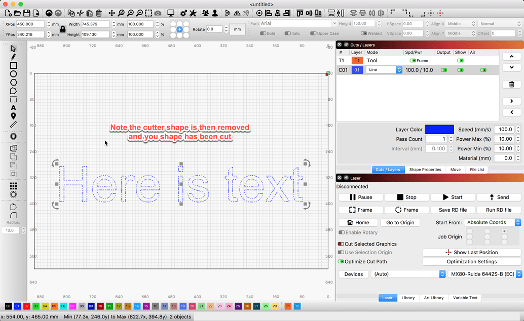
Task: Toggle Output for the C01 layer
Action: [444, 70]
